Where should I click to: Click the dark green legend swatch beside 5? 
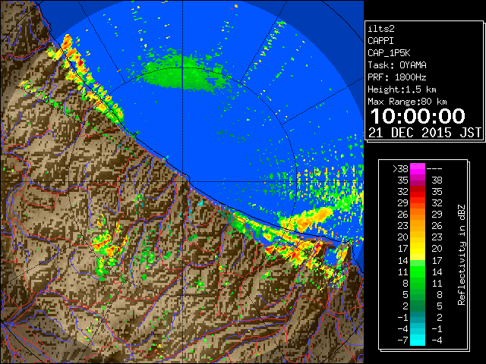point(417,294)
